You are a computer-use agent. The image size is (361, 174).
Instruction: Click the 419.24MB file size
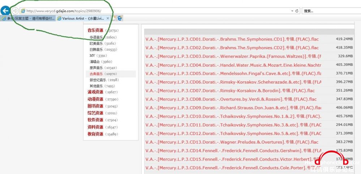click(344, 39)
